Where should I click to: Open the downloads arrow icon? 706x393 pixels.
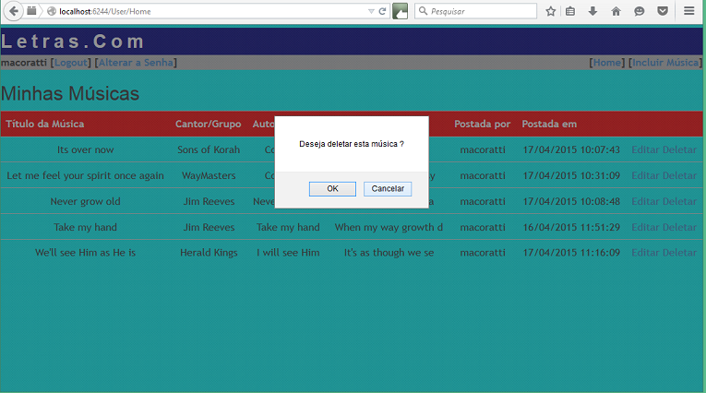coord(592,11)
